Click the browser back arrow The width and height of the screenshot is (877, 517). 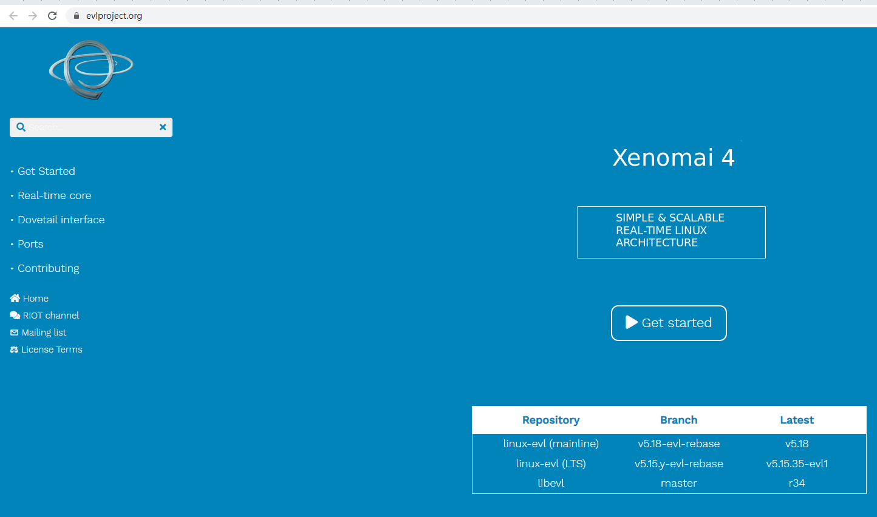coord(13,16)
